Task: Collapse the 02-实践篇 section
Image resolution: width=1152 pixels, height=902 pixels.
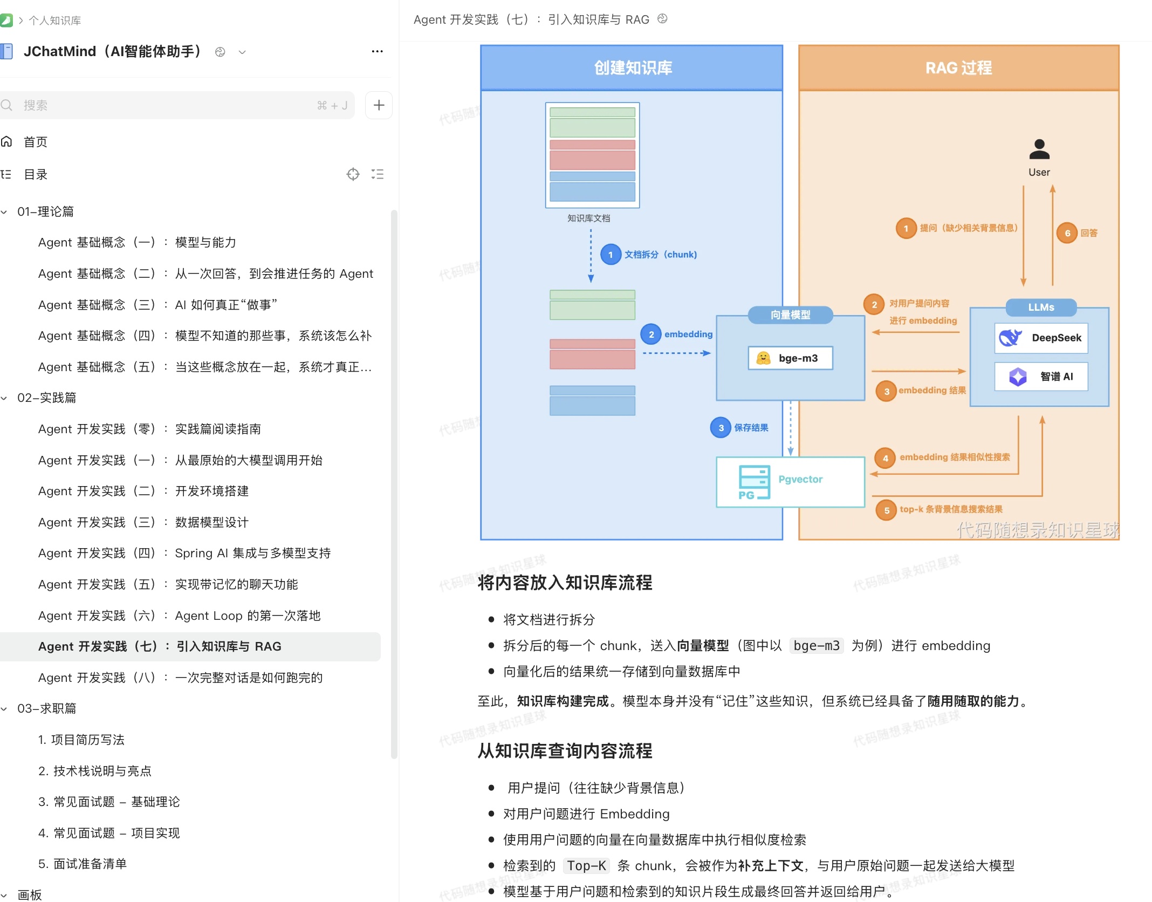Action: click(x=4, y=398)
